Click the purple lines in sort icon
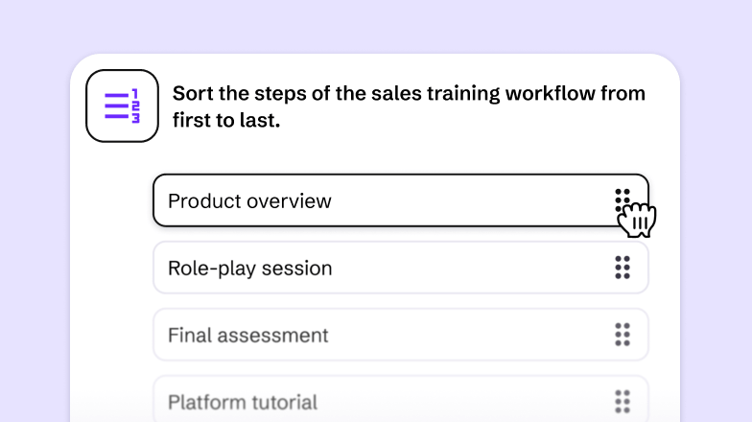This screenshot has height=422, width=752. pyautogui.click(x=116, y=106)
